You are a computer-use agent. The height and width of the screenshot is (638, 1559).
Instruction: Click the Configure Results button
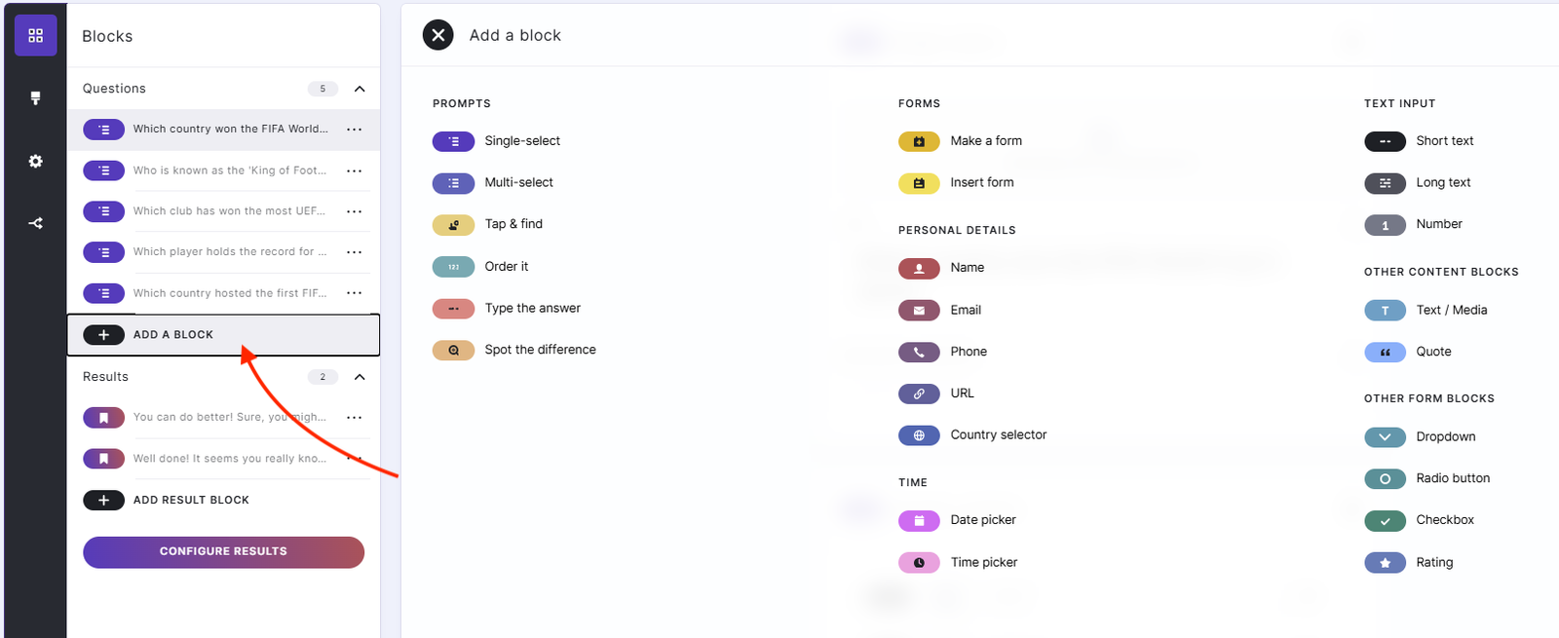pos(223,551)
